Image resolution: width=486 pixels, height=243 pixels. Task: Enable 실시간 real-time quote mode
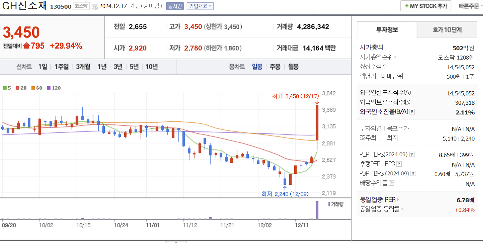pos(175,6)
